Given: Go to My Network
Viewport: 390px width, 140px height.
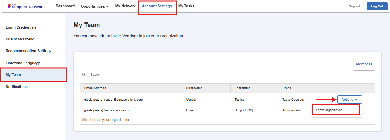Looking at the screenshot, I should click(x=125, y=6).
